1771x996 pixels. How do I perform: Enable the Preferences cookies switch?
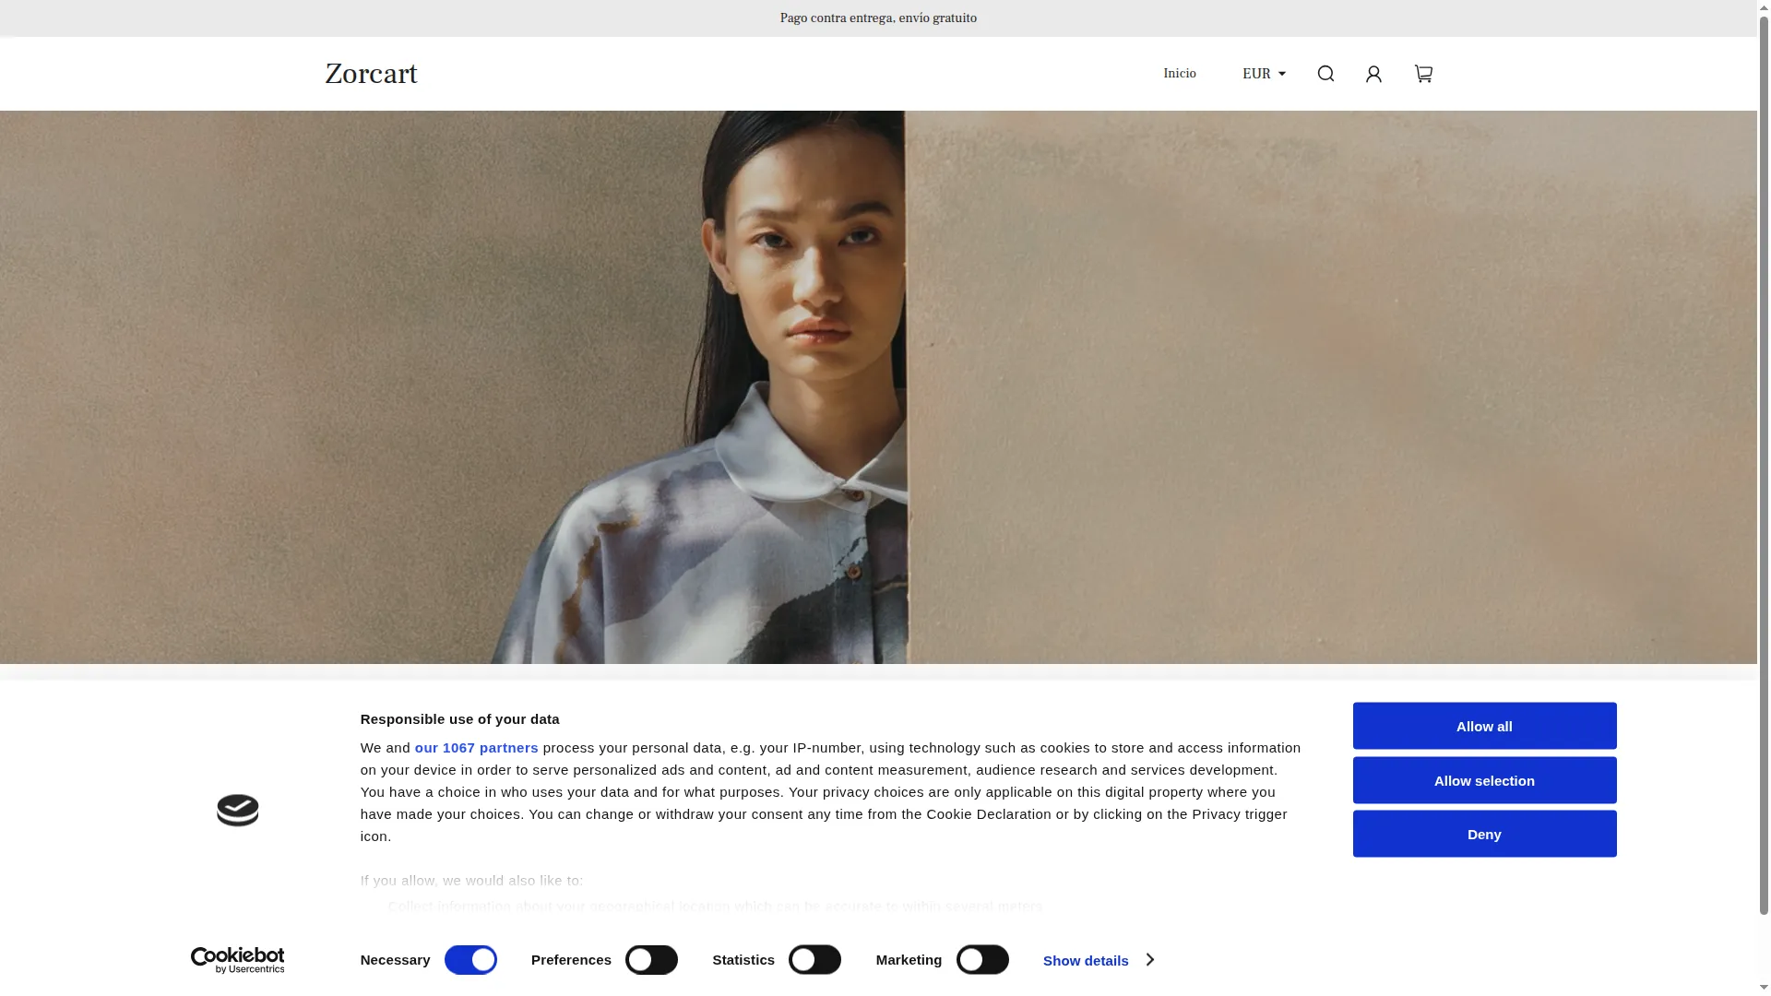coord(651,960)
